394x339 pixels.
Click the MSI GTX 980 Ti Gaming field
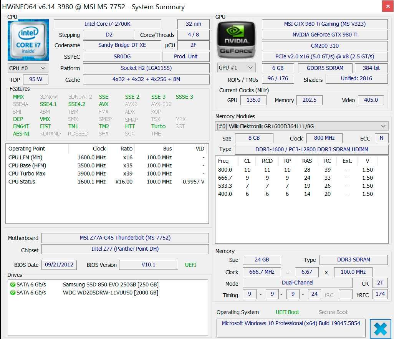[x=324, y=24]
